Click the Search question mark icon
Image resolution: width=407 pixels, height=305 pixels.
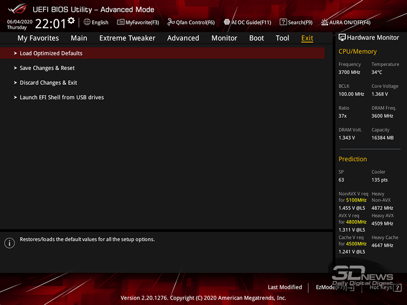tap(283, 22)
